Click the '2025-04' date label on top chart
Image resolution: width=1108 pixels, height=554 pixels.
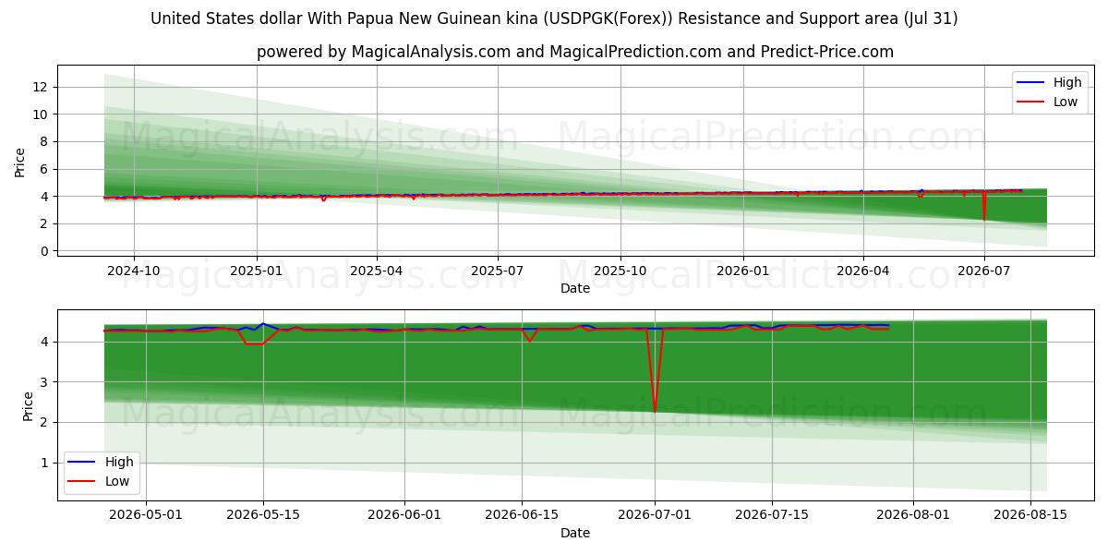[377, 270]
